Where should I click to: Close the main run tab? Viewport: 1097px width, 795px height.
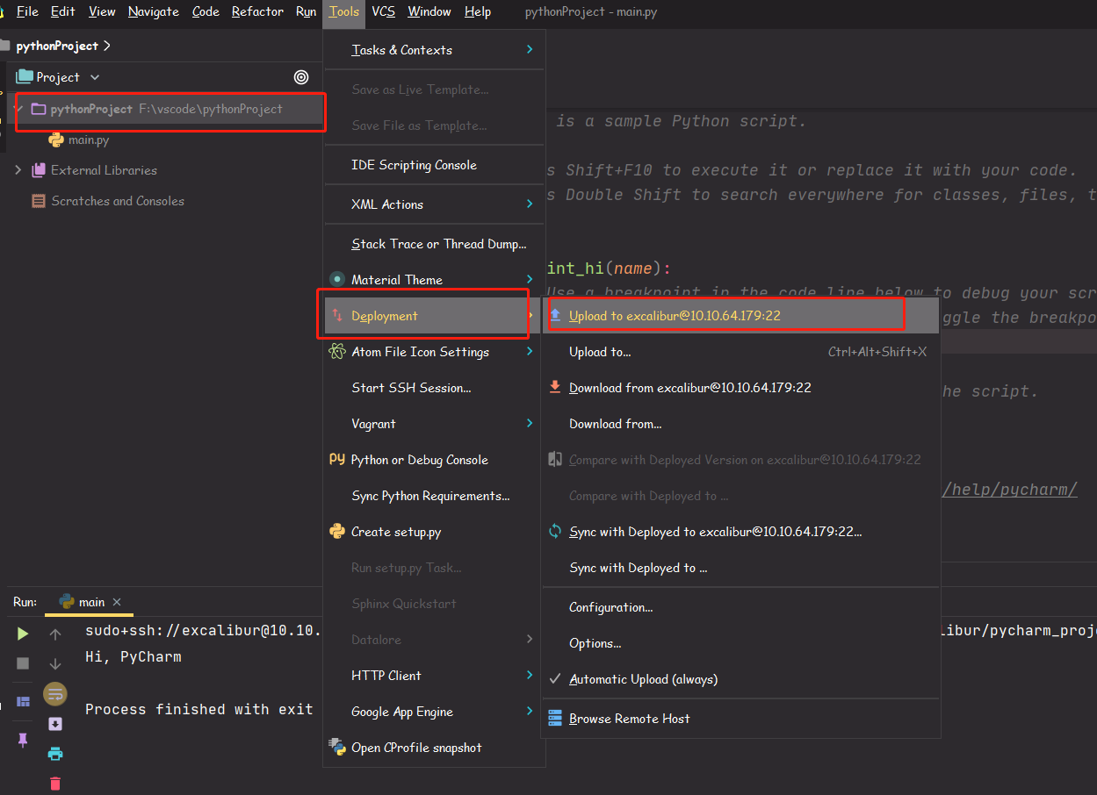(x=117, y=602)
